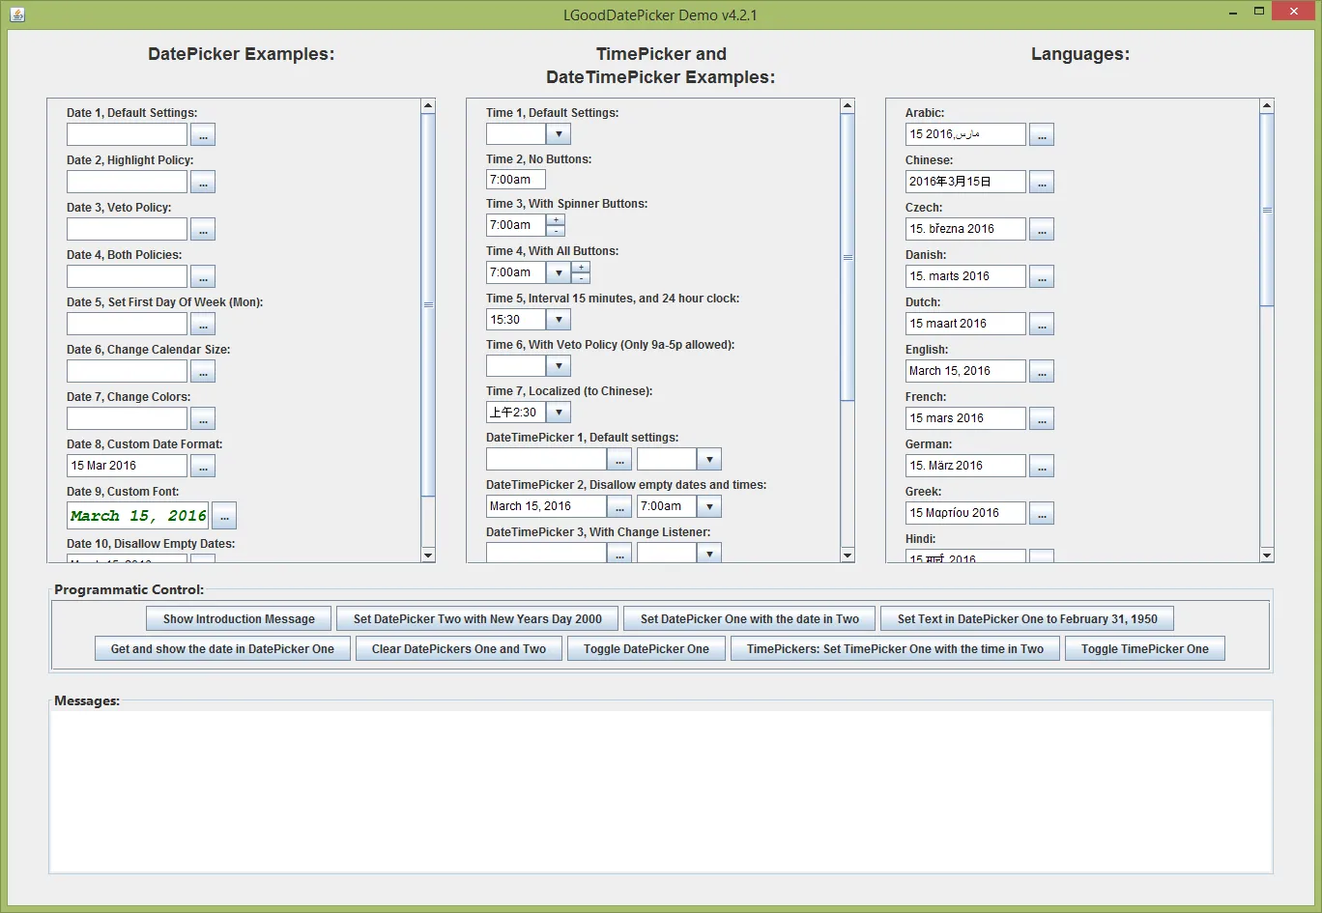This screenshot has height=913, width=1322.
Task: Open calendar for Date 9, Custom Font
Action: [224, 516]
